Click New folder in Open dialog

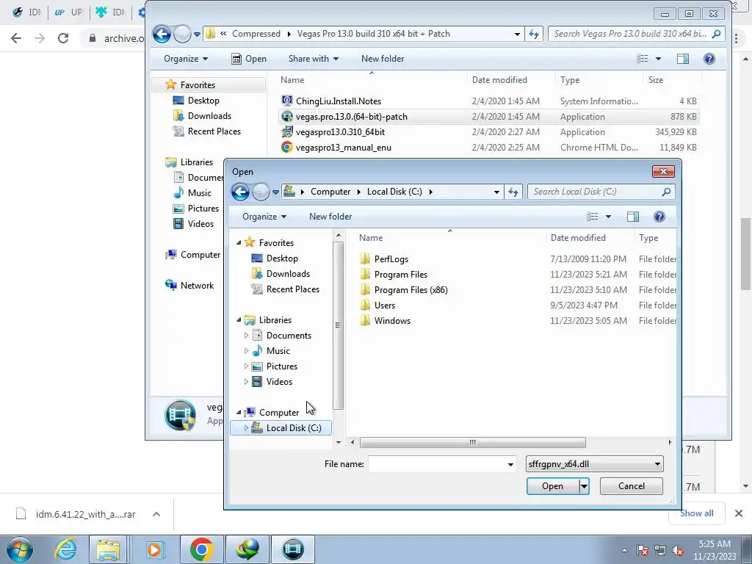(330, 217)
